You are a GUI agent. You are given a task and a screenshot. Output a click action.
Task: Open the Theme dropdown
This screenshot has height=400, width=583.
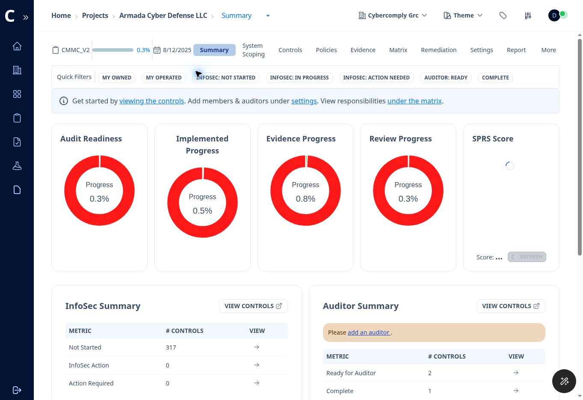[x=463, y=15]
